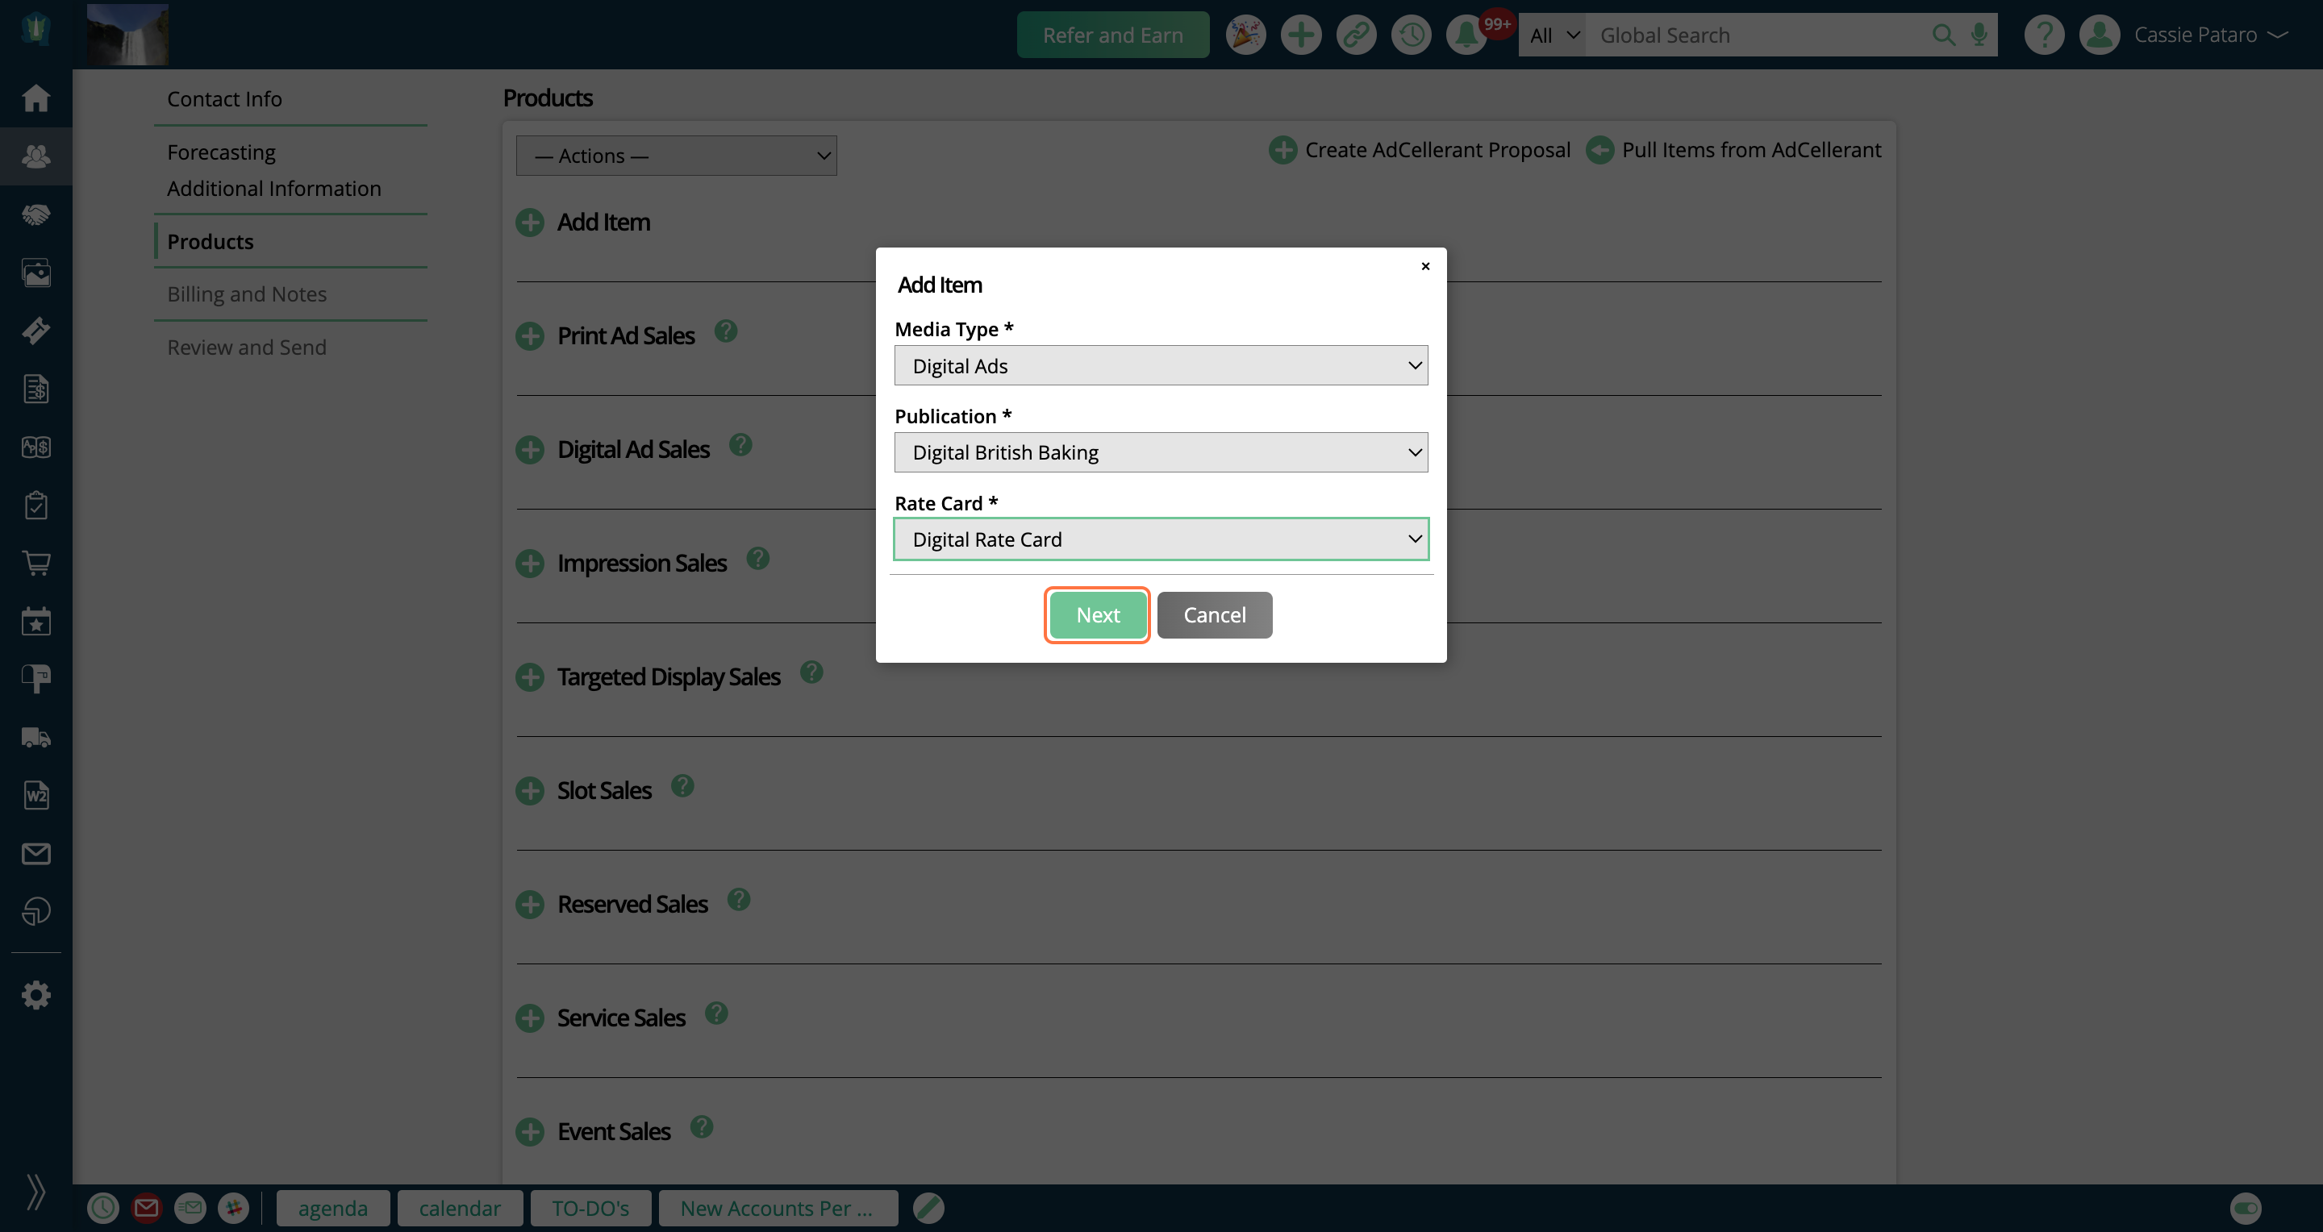This screenshot has height=1232, width=2323.
Task: Click the link chain icon in header
Action: pos(1356,35)
